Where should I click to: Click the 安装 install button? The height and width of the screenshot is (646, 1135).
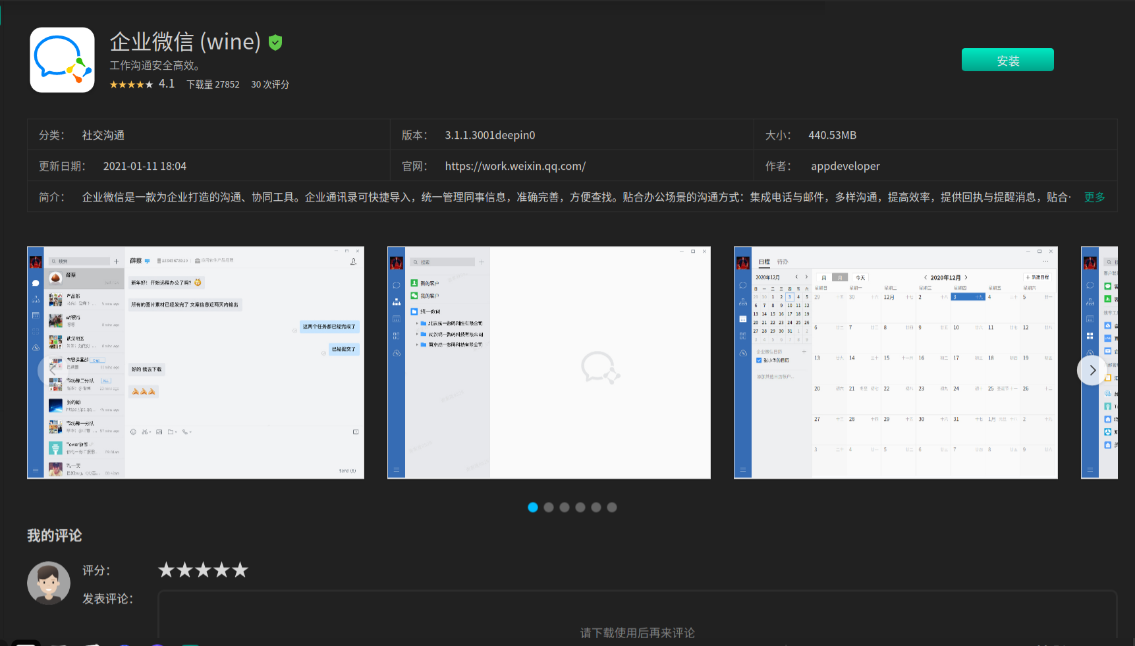[1007, 60]
